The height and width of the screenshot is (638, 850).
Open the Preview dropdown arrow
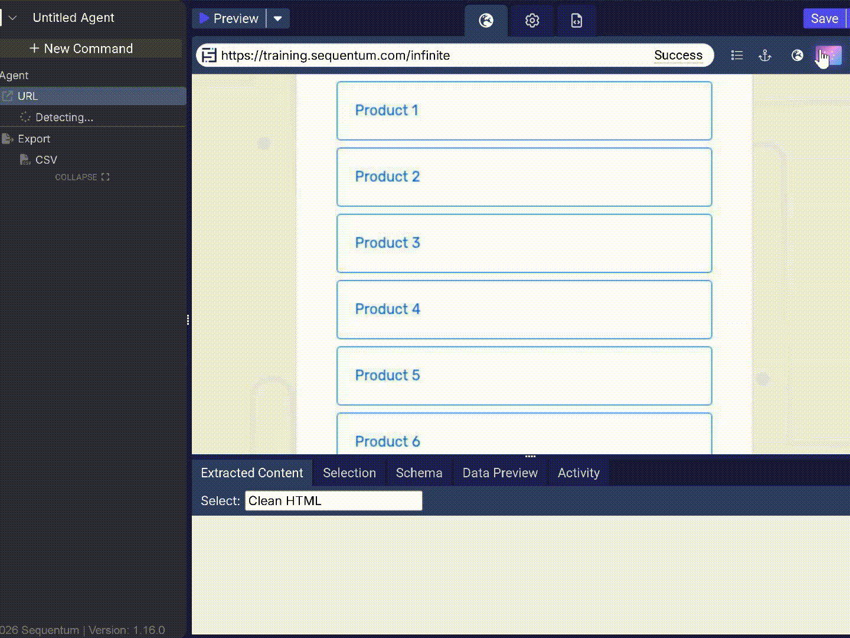pos(278,18)
